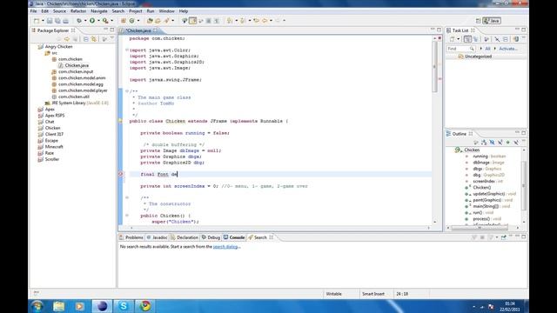Viewport: 557px width, 313px height.
Task: Toggle Focus on Workweek in Task List
Action: click(487, 39)
